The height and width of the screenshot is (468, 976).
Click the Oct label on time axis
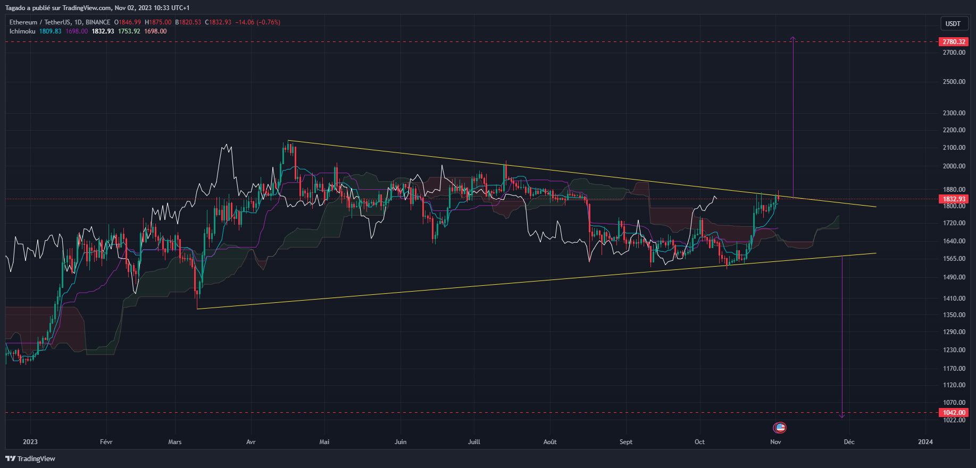pyautogui.click(x=699, y=442)
